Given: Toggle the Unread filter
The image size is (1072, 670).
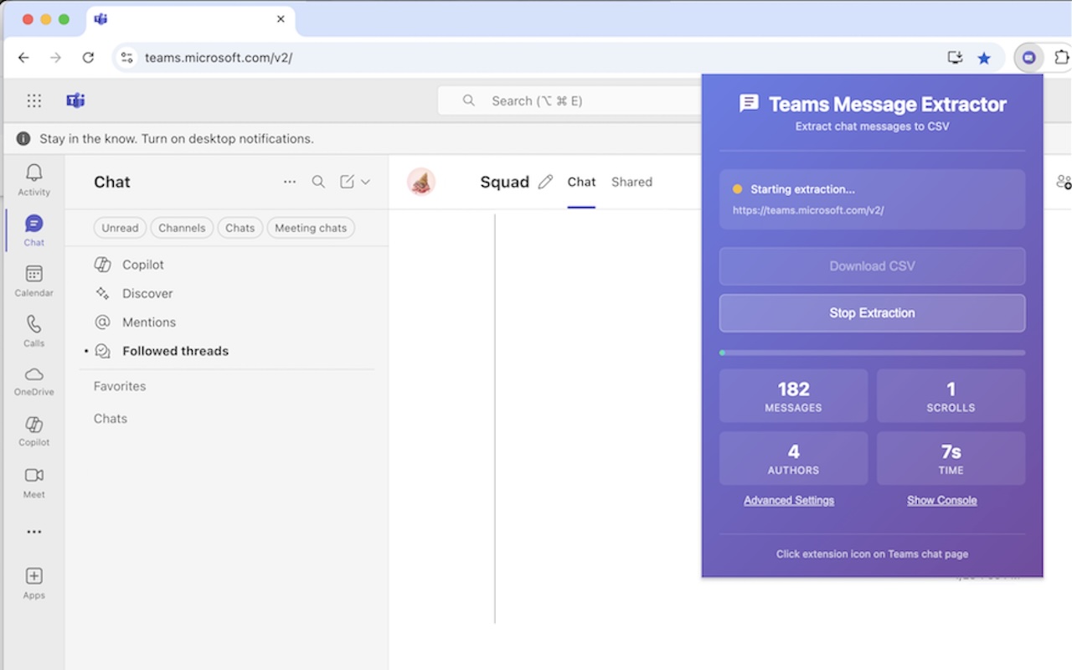Looking at the screenshot, I should click(x=120, y=227).
